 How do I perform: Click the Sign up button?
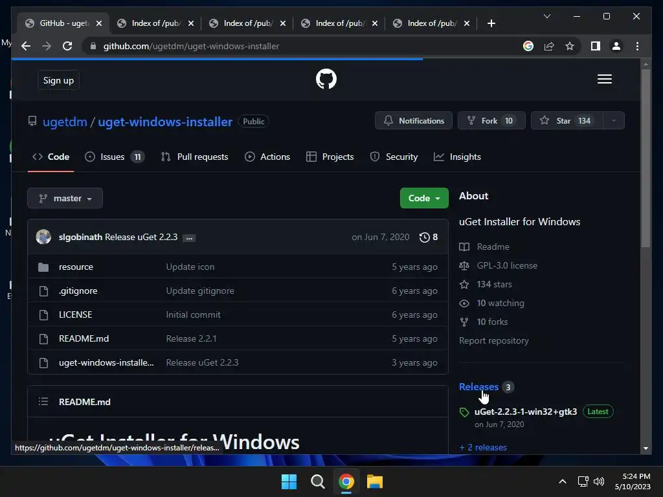click(x=58, y=80)
